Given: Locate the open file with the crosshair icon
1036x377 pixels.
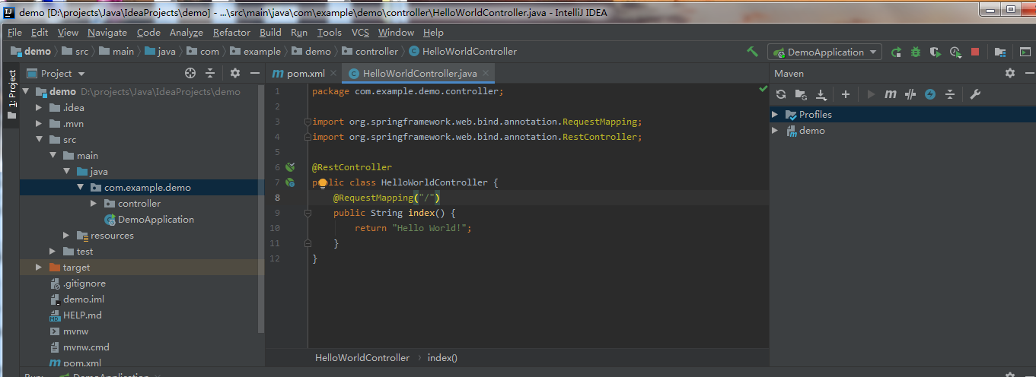Looking at the screenshot, I should pyautogui.click(x=190, y=73).
